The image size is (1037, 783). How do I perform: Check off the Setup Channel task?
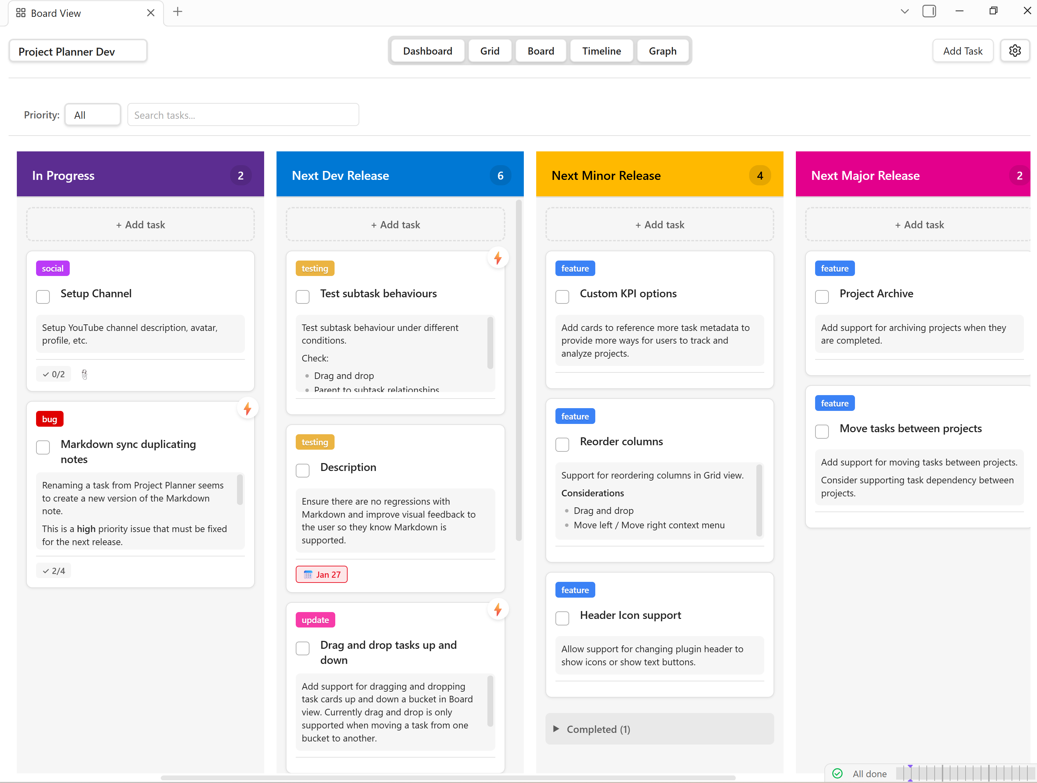coord(43,297)
